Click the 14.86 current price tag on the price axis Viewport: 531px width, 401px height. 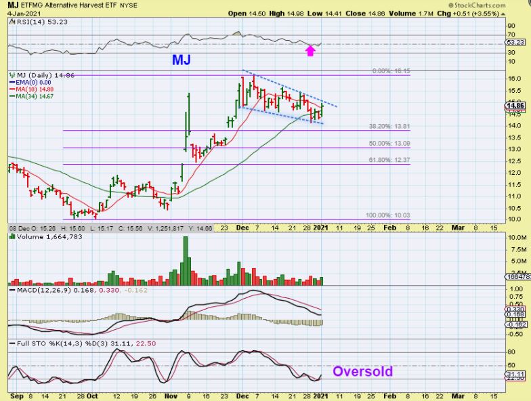pos(516,106)
